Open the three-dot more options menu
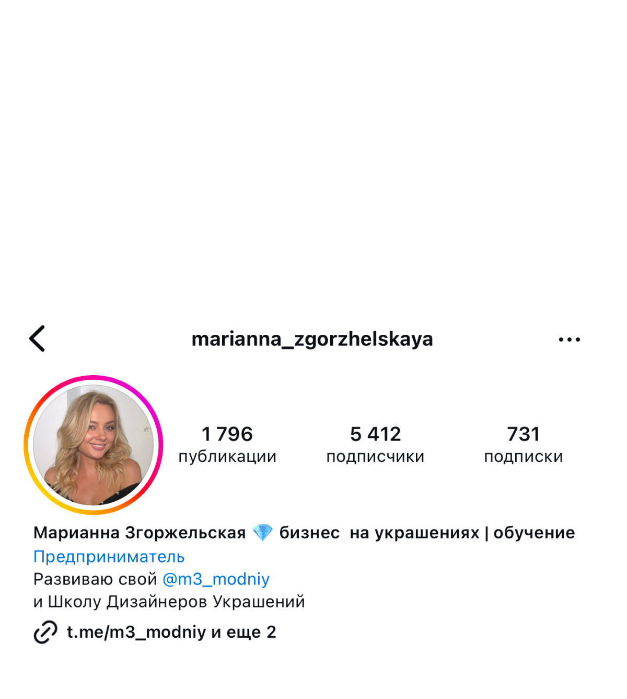The height and width of the screenshot is (699, 627). 569,340
